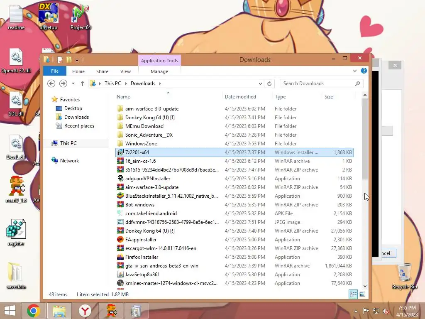Open the readme desktop file icon
The image size is (425, 319).
point(16,17)
